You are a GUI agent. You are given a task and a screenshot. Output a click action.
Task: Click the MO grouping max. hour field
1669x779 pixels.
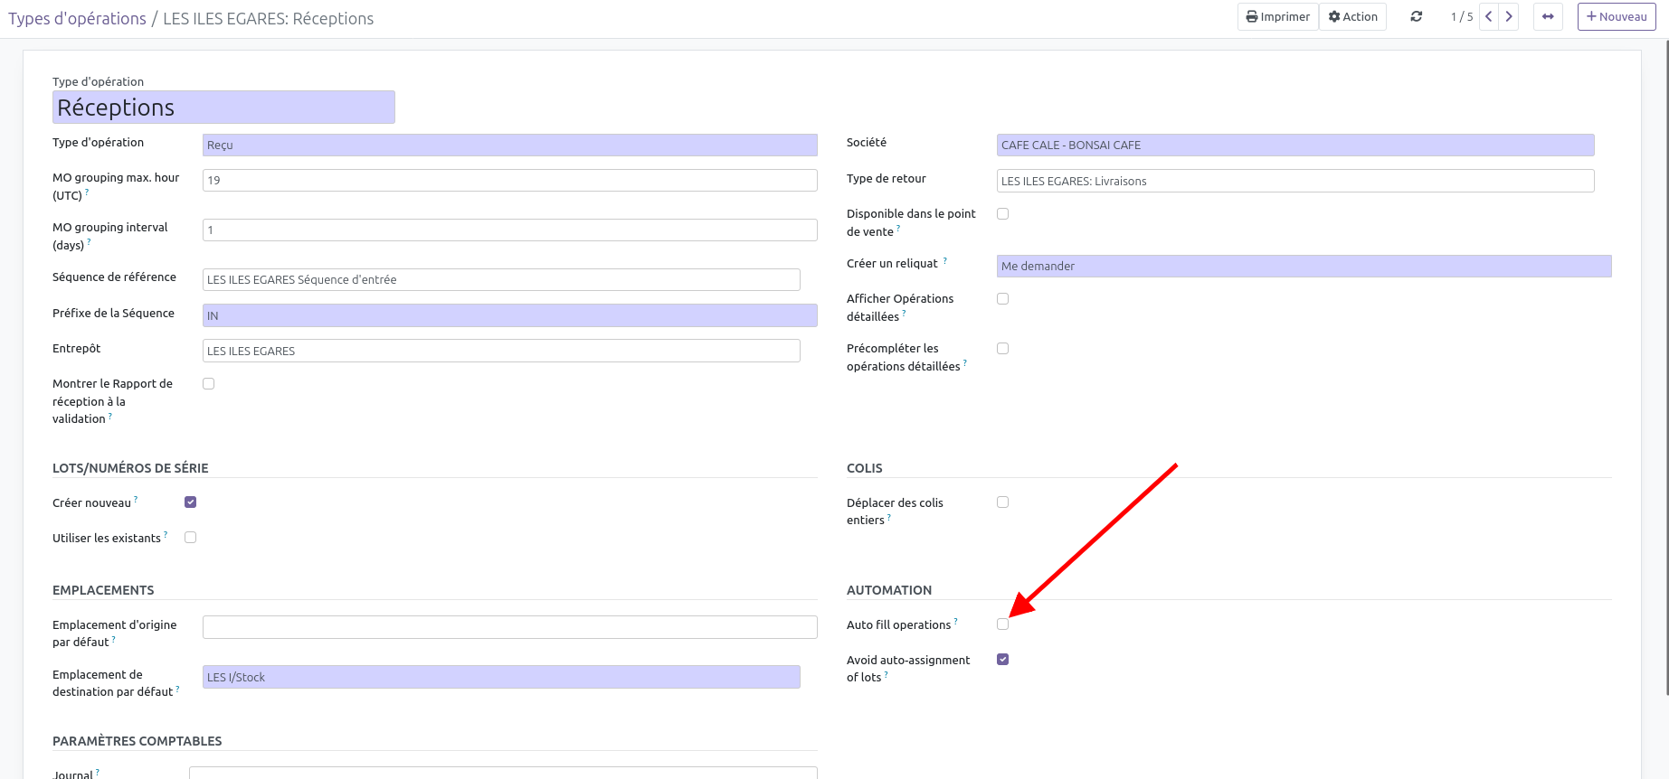click(509, 181)
